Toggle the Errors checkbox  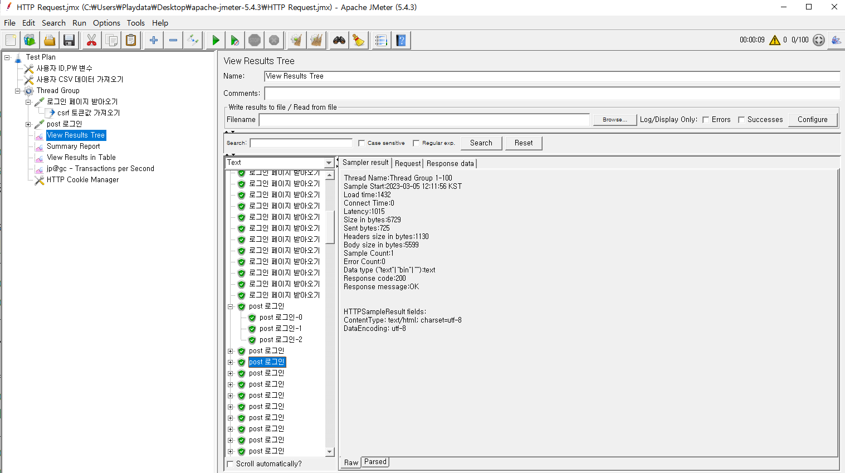pyautogui.click(x=706, y=120)
